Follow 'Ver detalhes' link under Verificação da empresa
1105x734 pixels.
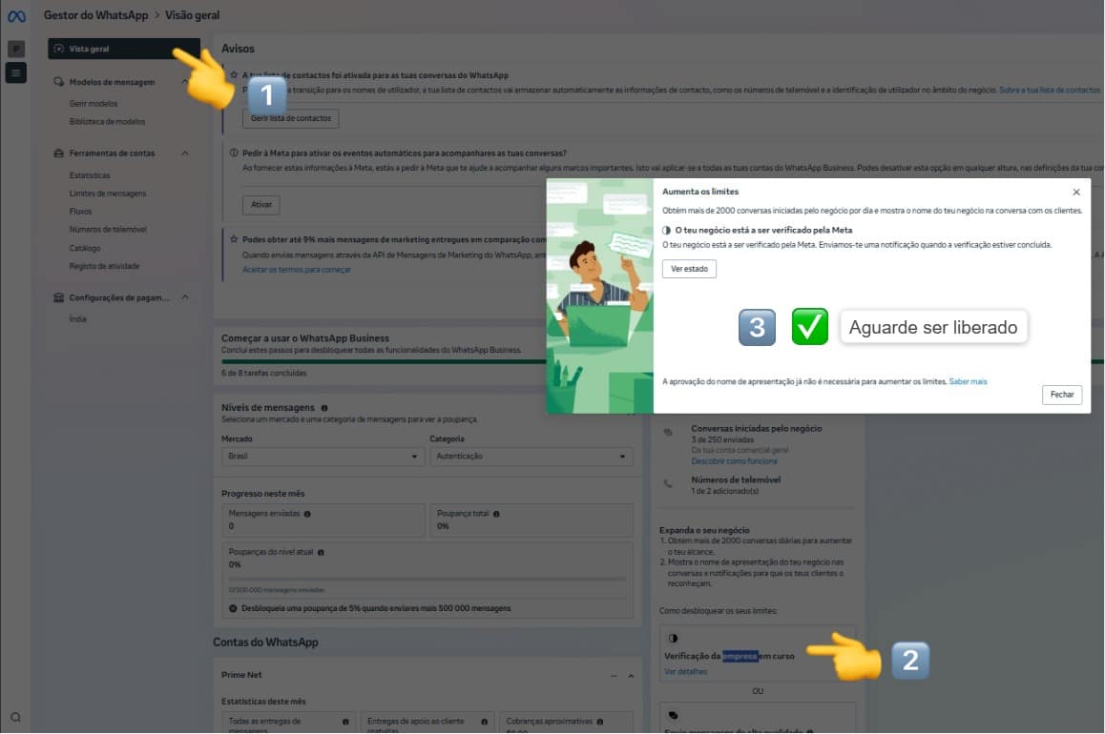686,671
